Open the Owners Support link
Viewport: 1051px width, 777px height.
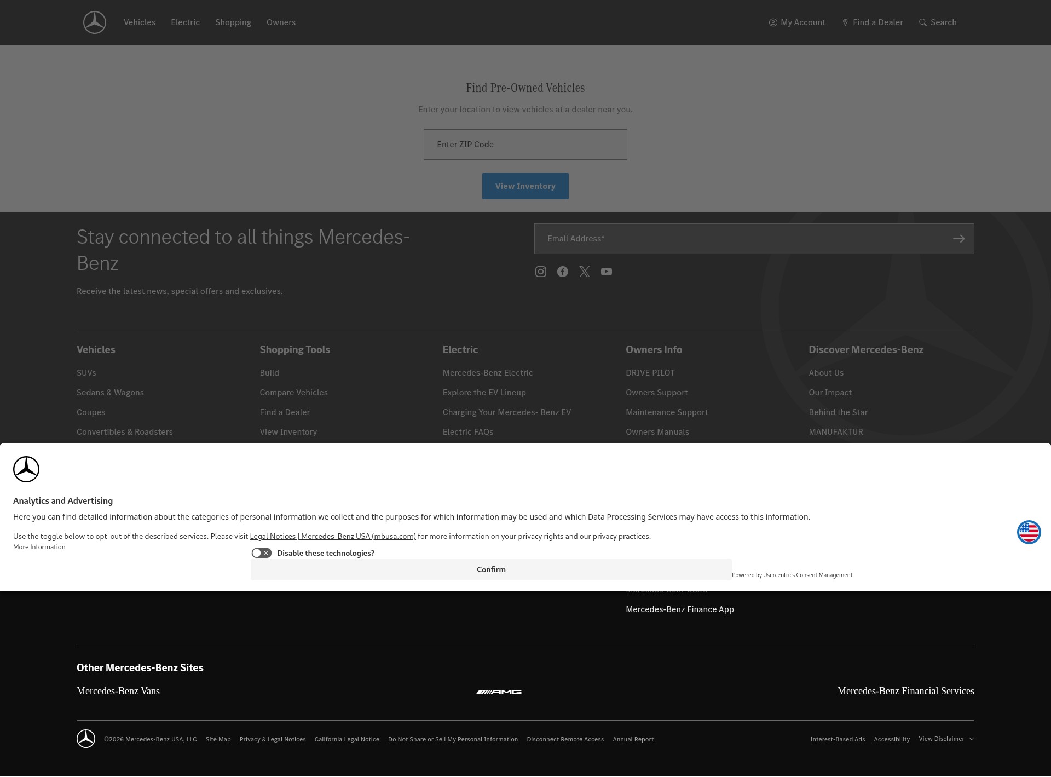tap(657, 393)
